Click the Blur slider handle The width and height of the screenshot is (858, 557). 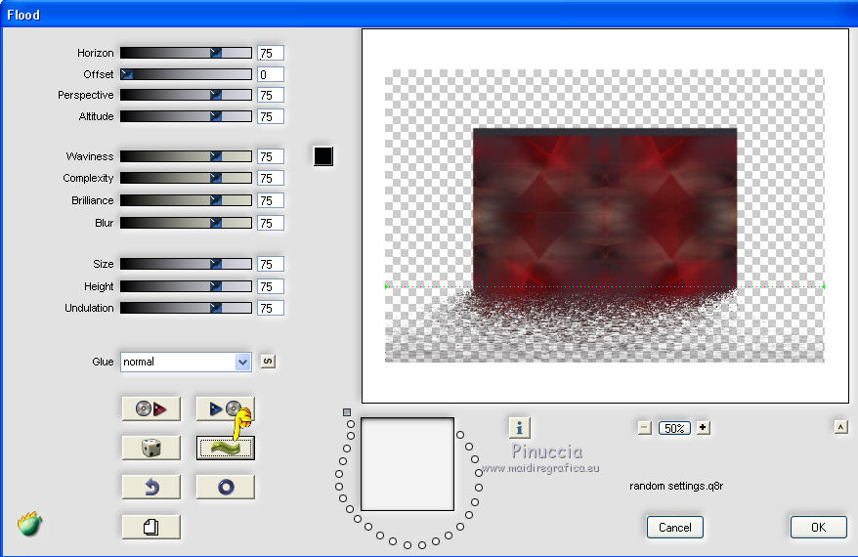216,223
